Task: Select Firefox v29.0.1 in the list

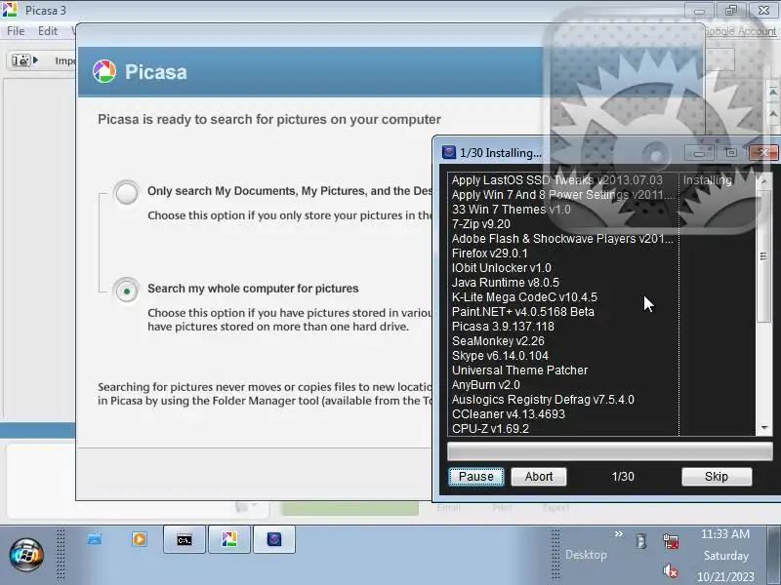Action: (x=489, y=253)
